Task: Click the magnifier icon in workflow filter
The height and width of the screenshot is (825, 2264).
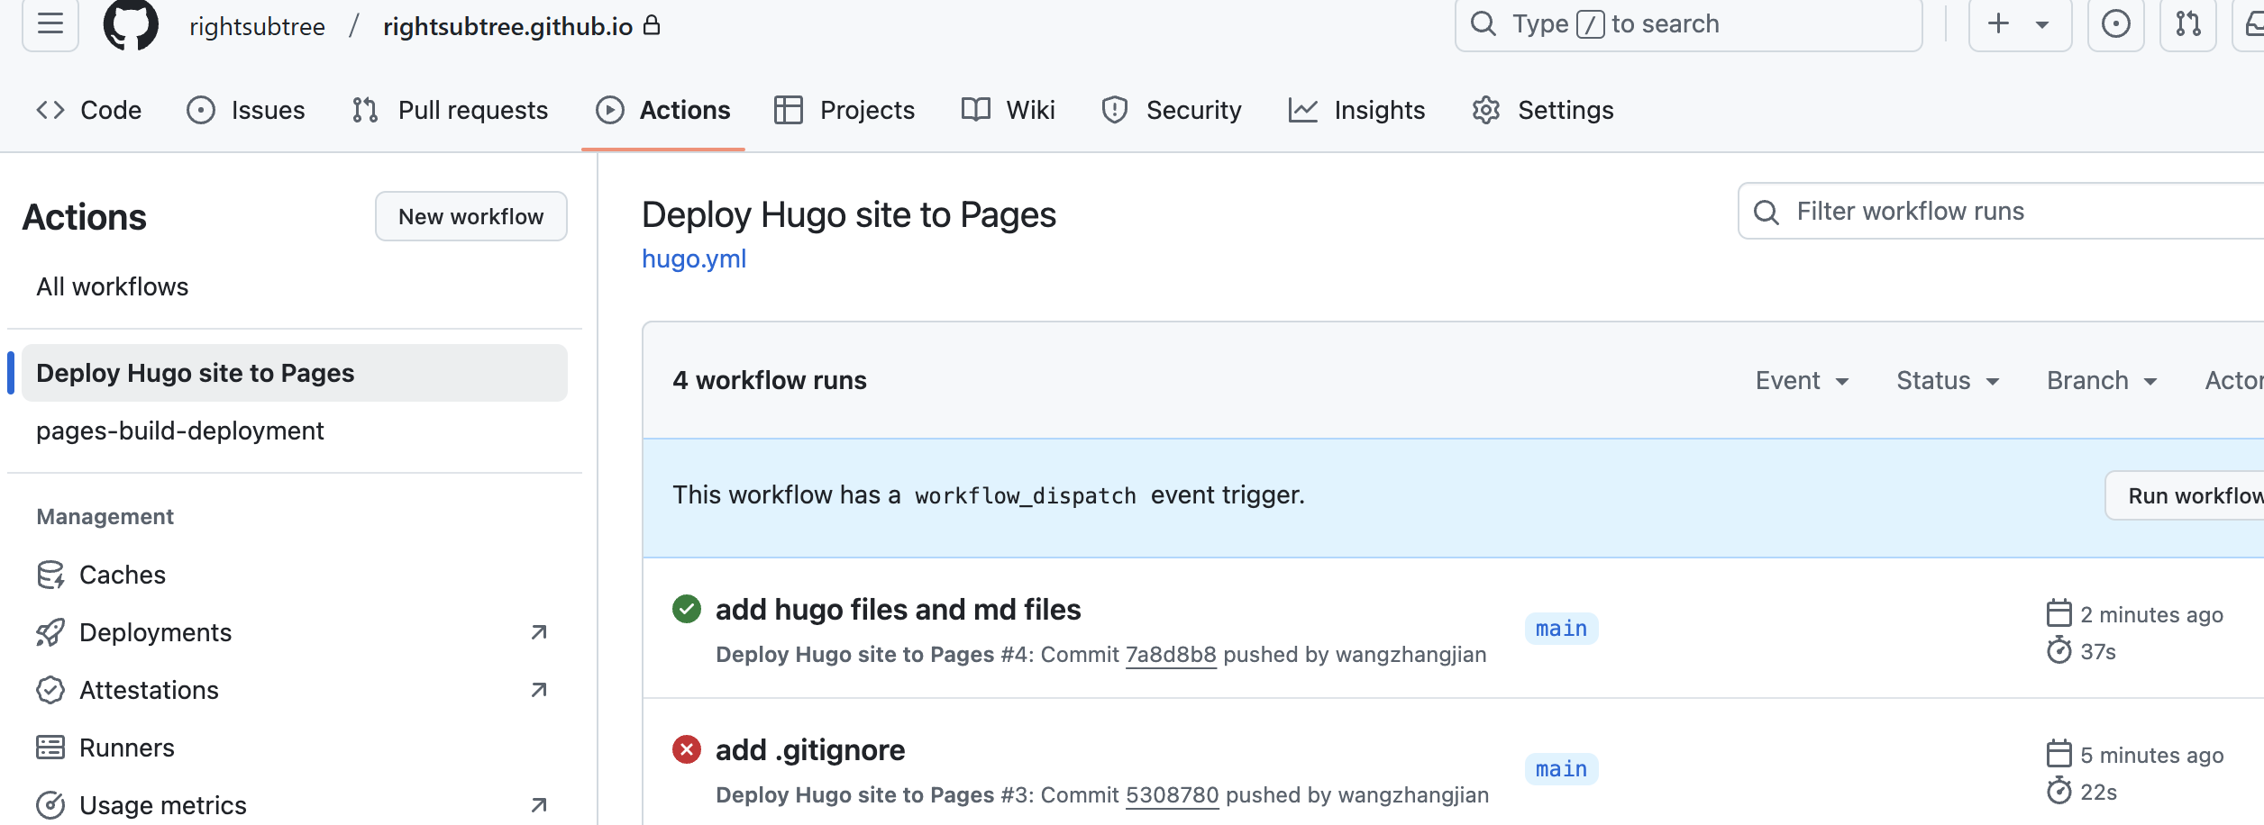Action: [x=1766, y=213]
